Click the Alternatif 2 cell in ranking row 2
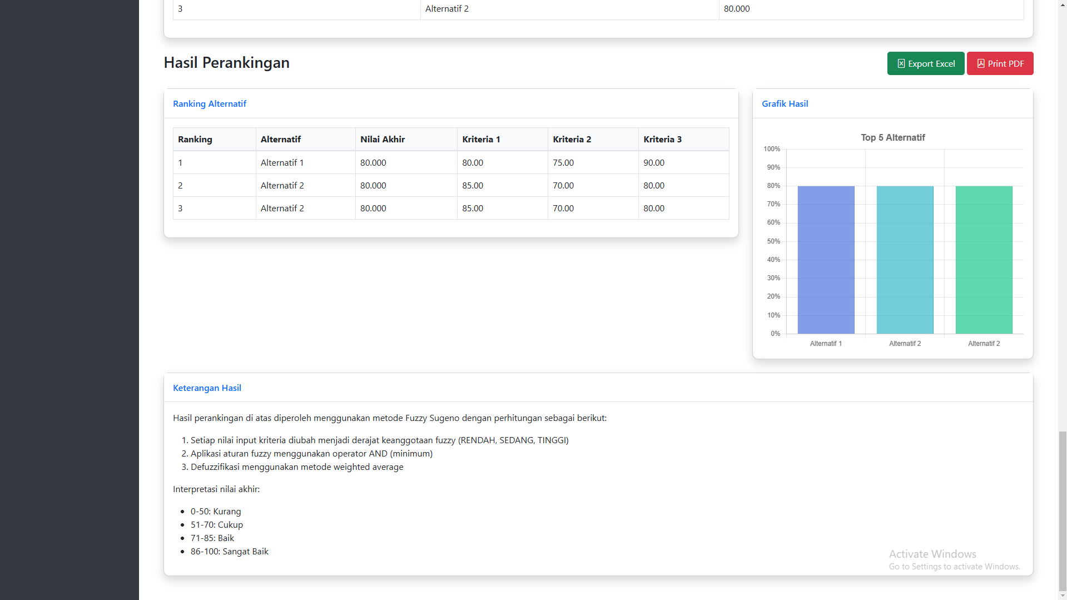The height and width of the screenshot is (600, 1067). coord(305,185)
